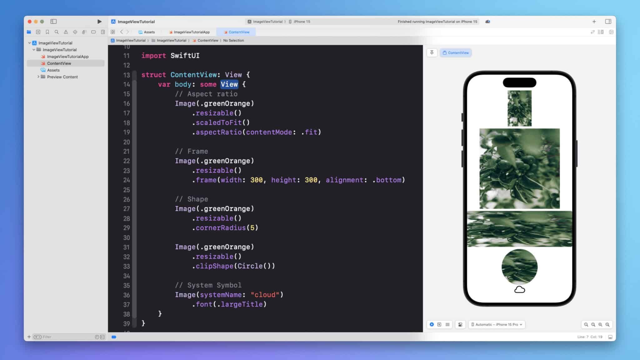This screenshot has height=360, width=640.
Task: Pin the ContentView preview
Action: pos(432,53)
